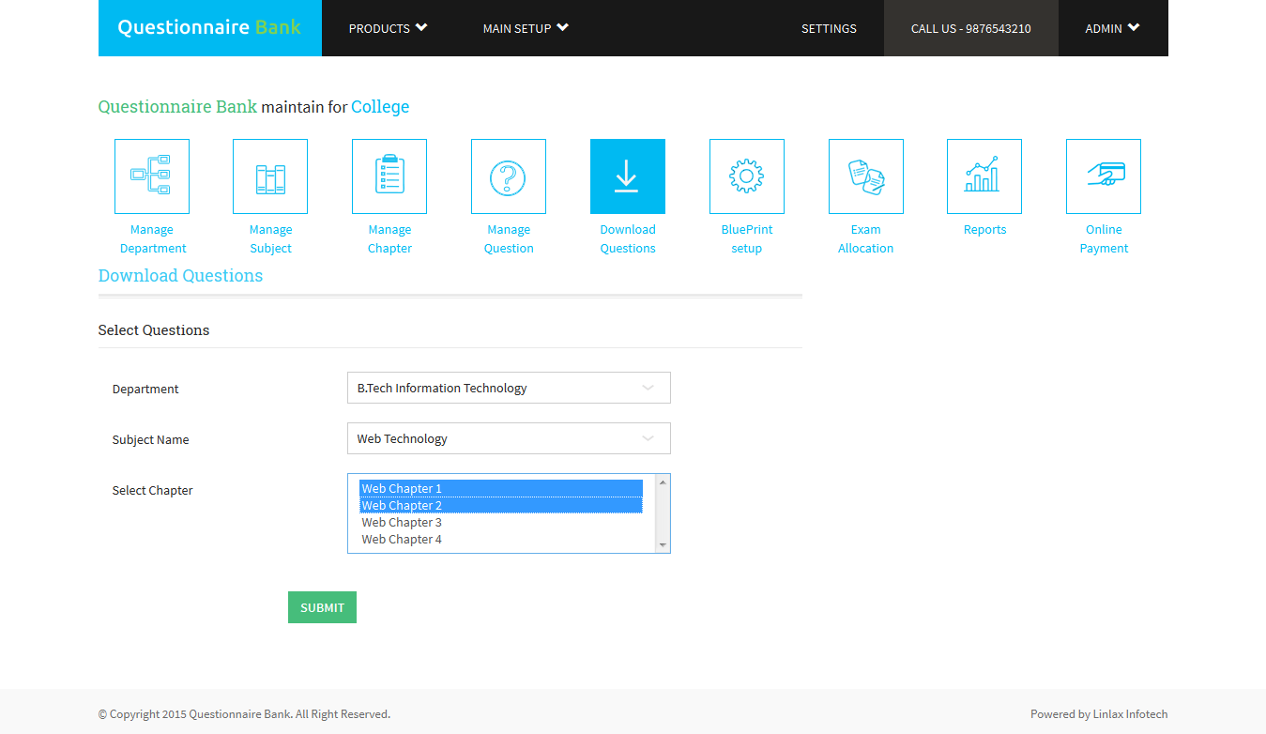Image resolution: width=1266 pixels, height=734 pixels.
Task: Open the Manage Department icon tile
Action: [x=152, y=176]
